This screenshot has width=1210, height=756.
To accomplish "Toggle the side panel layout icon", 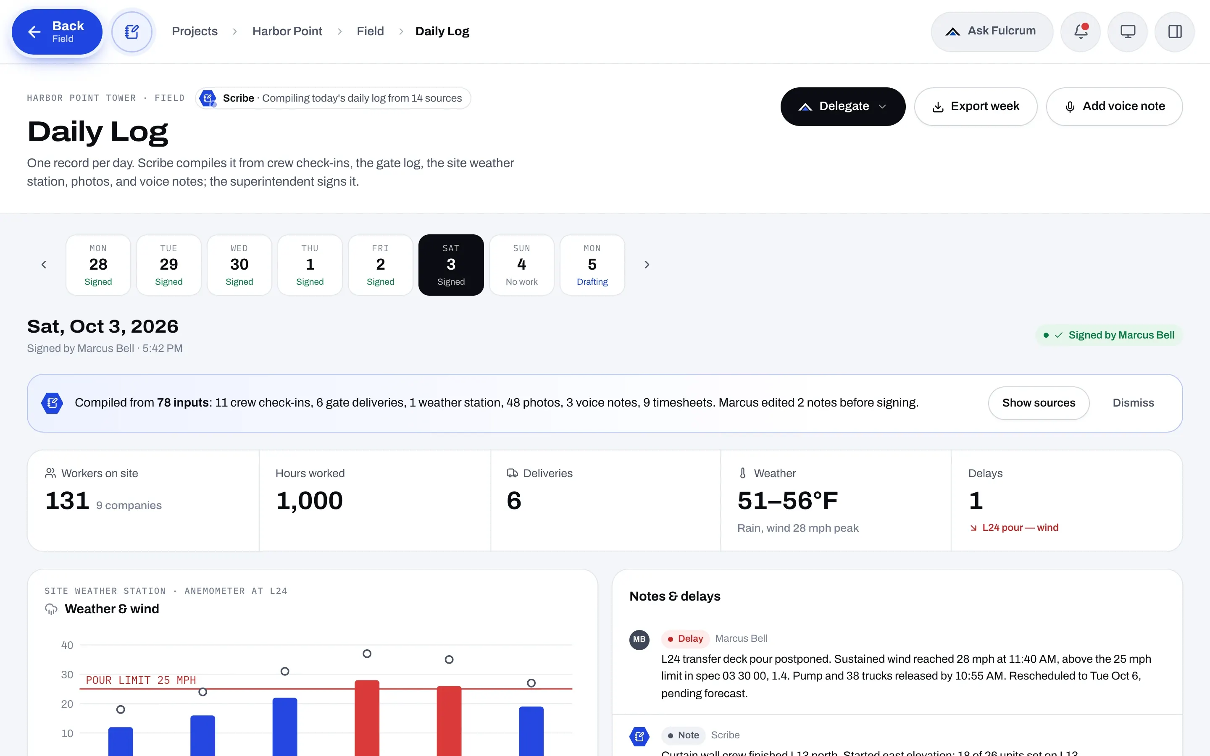I will coord(1175,31).
